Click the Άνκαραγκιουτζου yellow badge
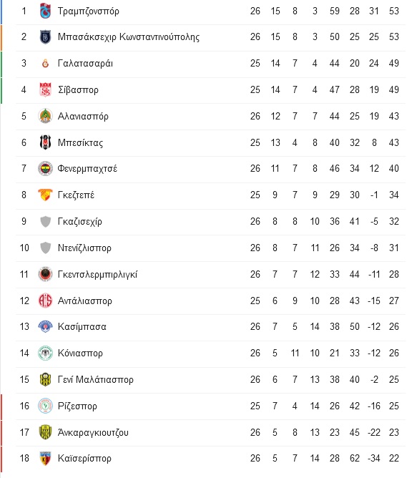The width and height of the screenshot is (407, 478). [45, 432]
